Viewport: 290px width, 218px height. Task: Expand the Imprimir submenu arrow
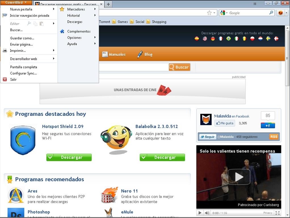(54, 50)
